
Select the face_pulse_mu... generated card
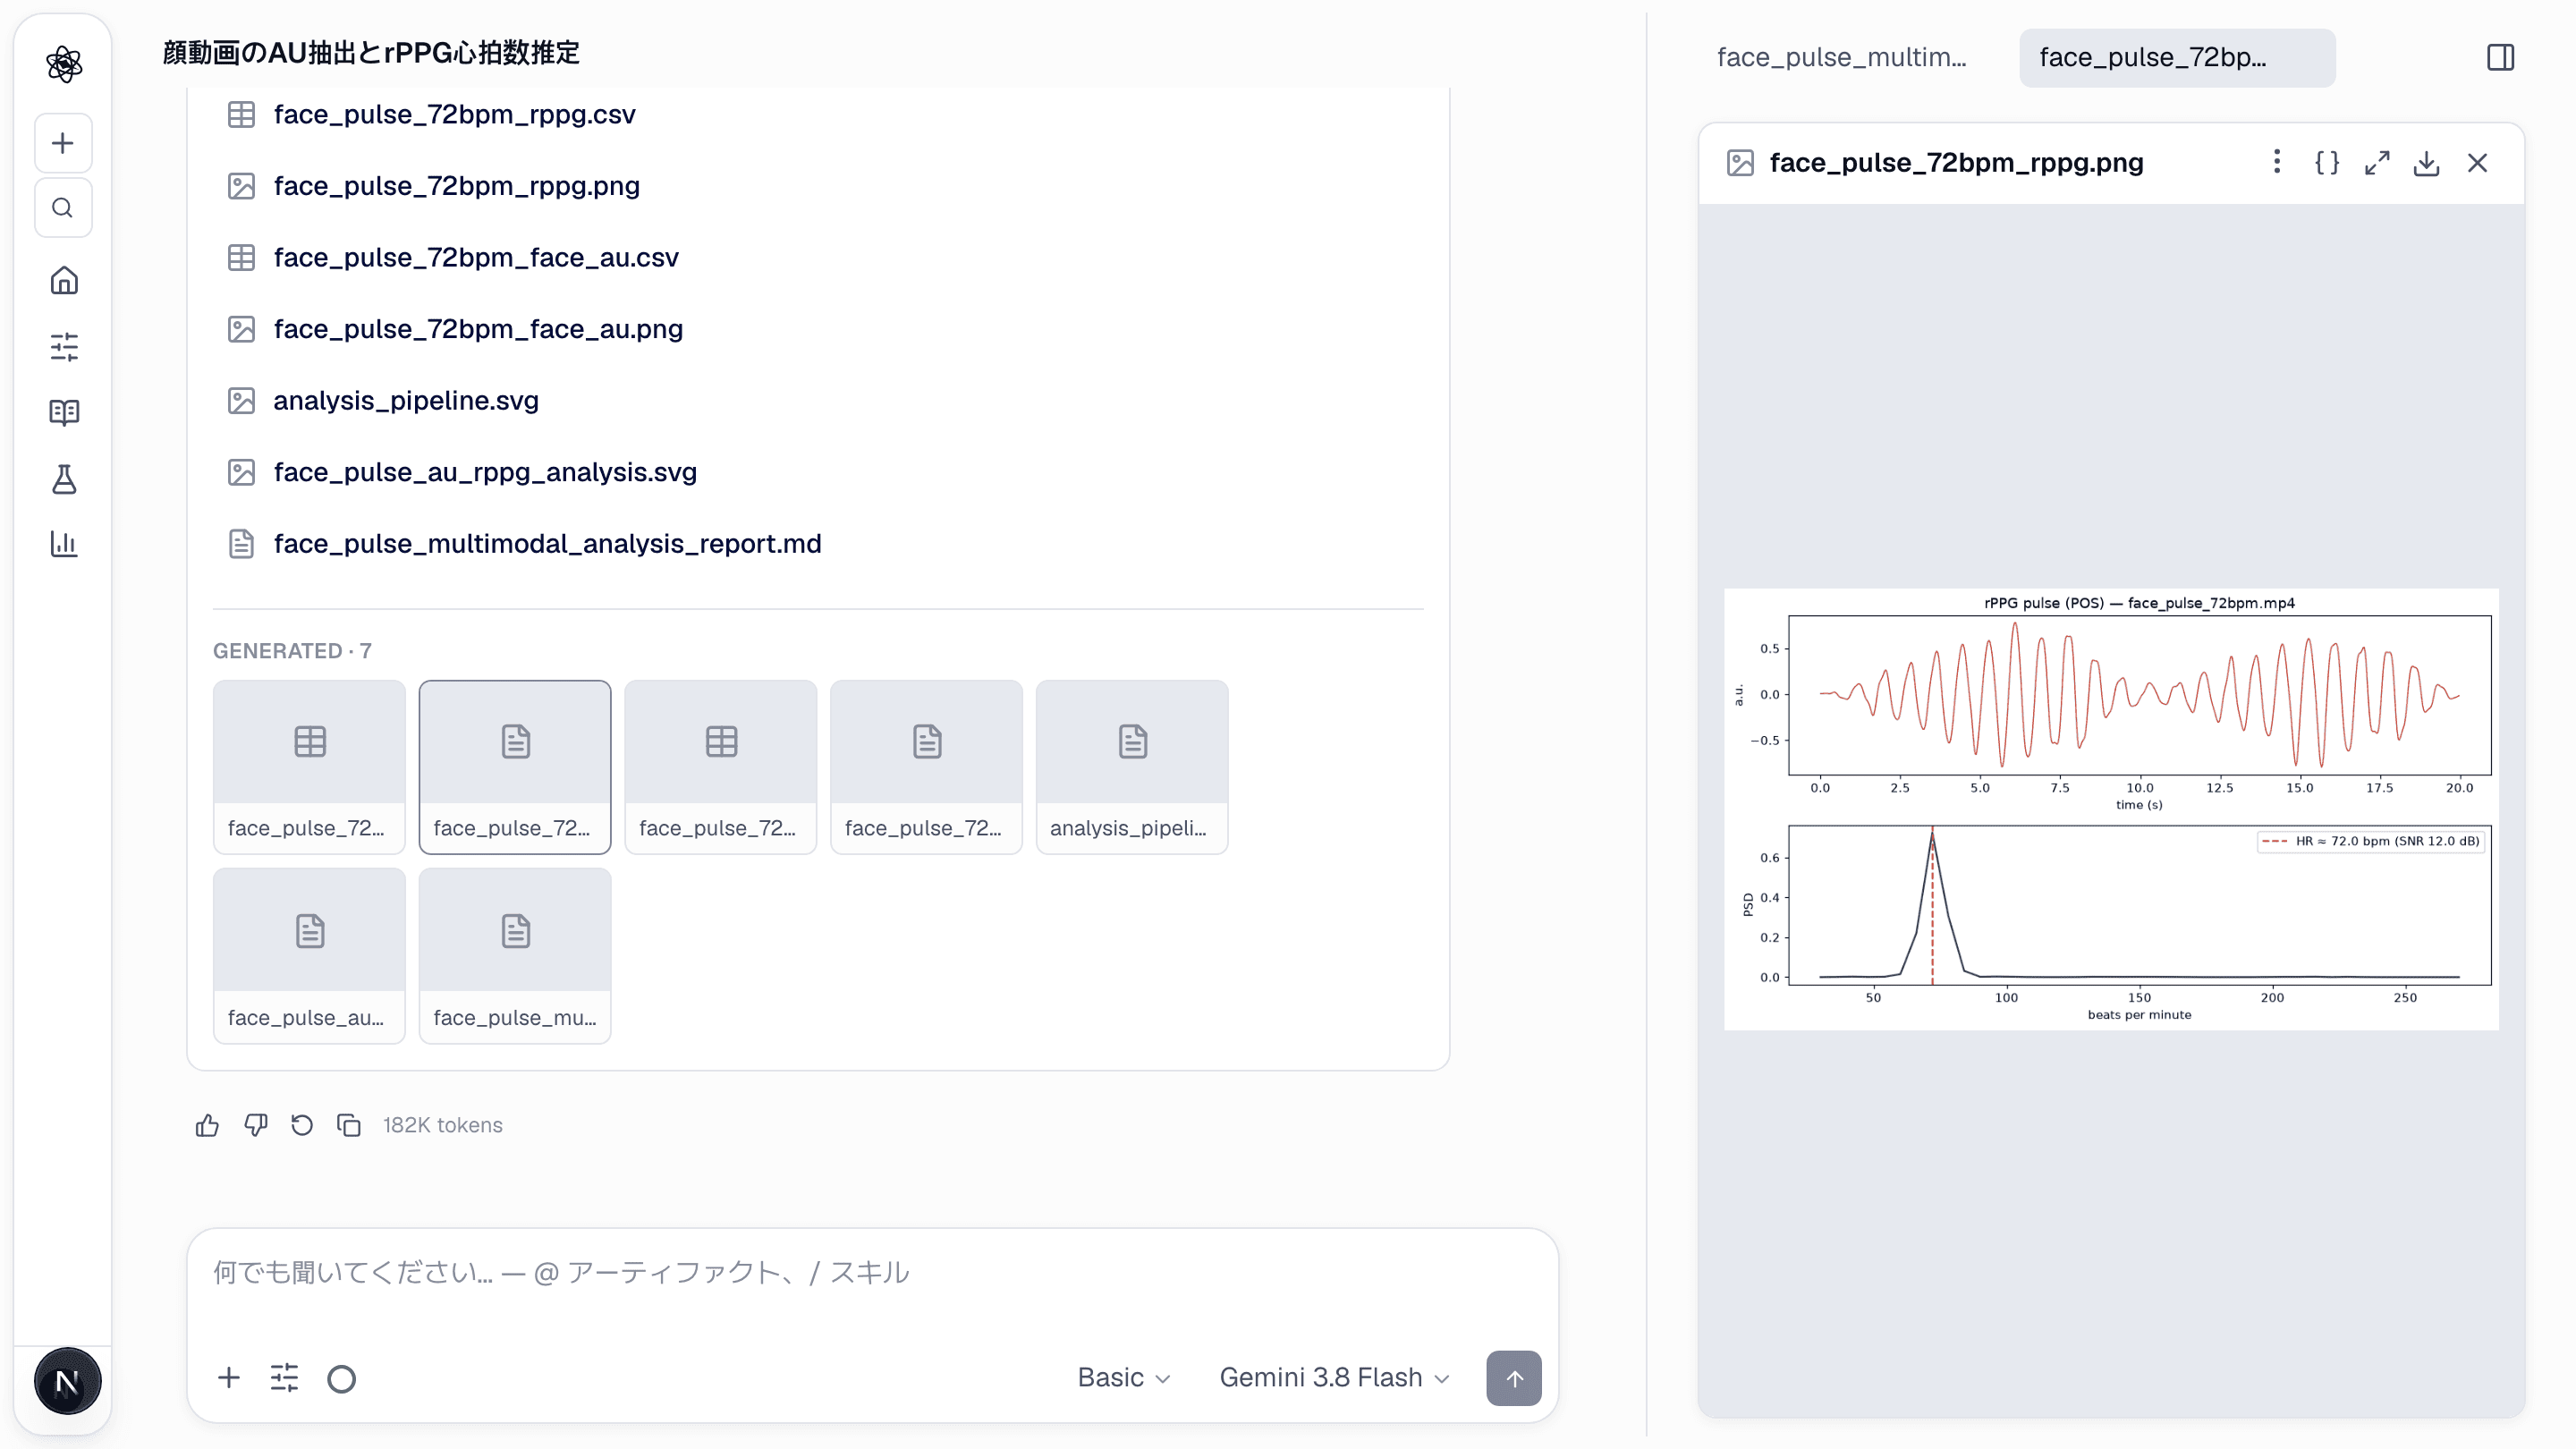click(x=515, y=956)
